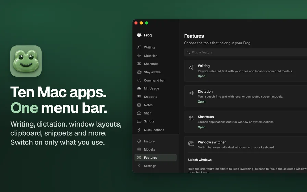Select Shelf in the sidebar
The width and height of the screenshot is (307, 192).
click(x=156, y=113)
